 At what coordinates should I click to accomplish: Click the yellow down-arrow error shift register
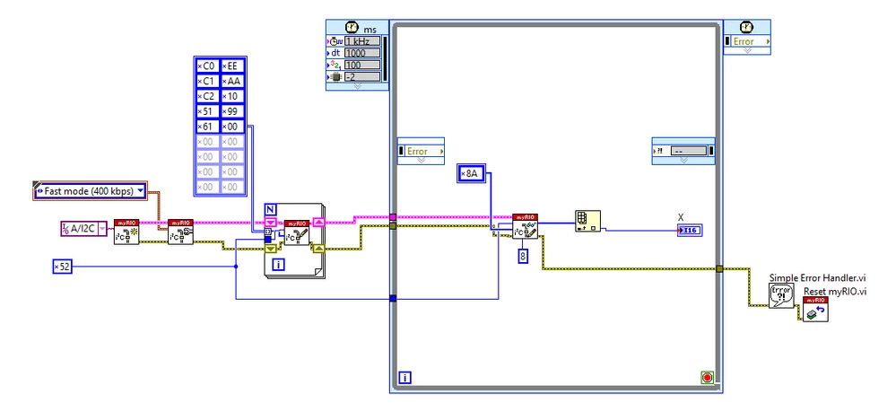coord(272,248)
